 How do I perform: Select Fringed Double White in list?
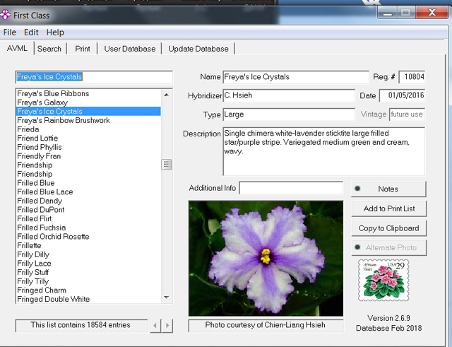(88, 299)
